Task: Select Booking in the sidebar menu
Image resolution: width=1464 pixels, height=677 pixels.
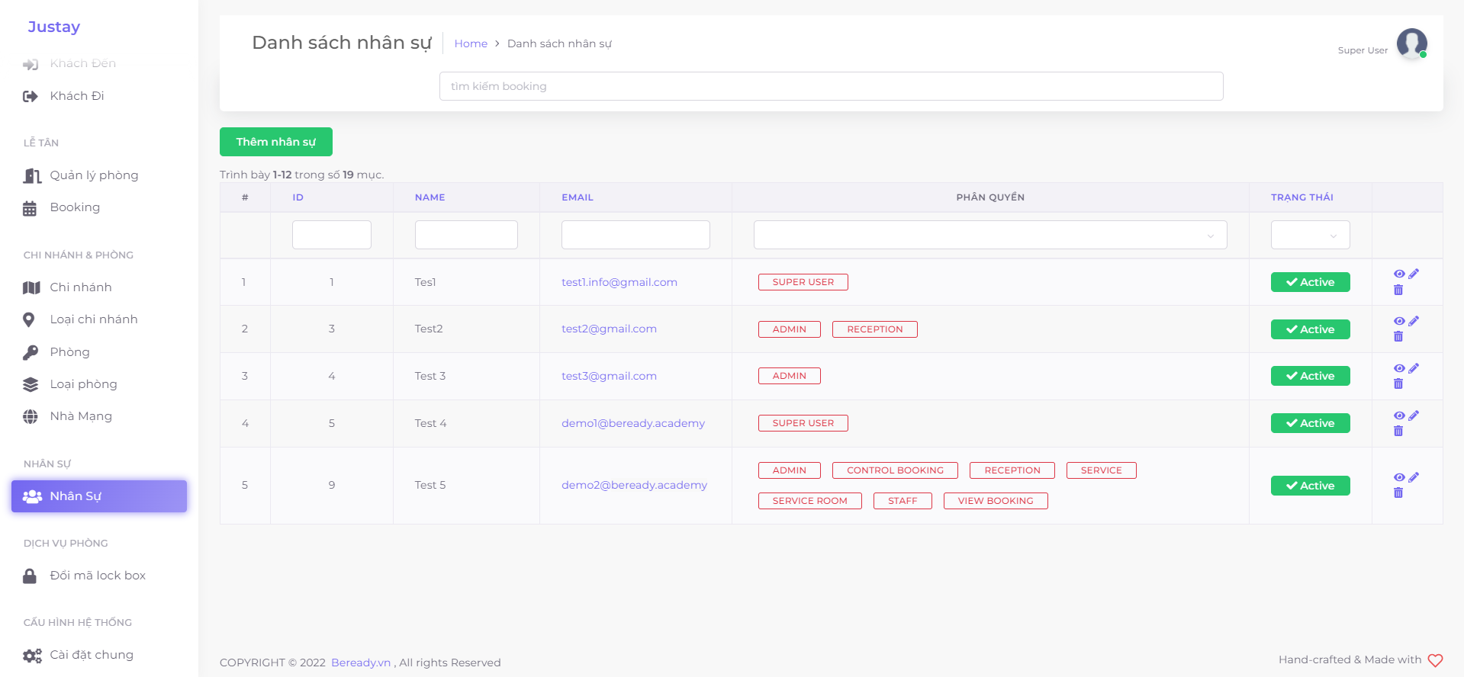Action: tap(75, 207)
